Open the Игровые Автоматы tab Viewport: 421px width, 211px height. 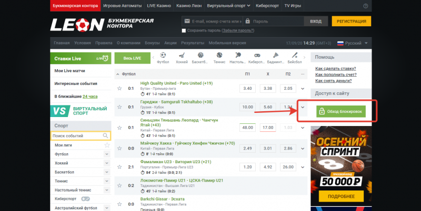(x=123, y=6)
